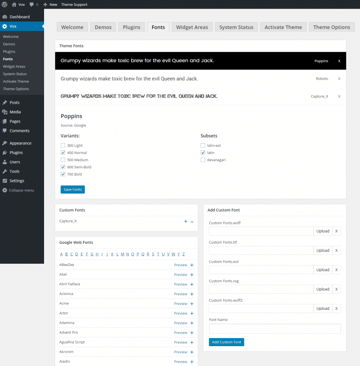This screenshot has width=360, height=366.
Task: Open comments bubble icon in admin bar
Action: click(32, 5)
